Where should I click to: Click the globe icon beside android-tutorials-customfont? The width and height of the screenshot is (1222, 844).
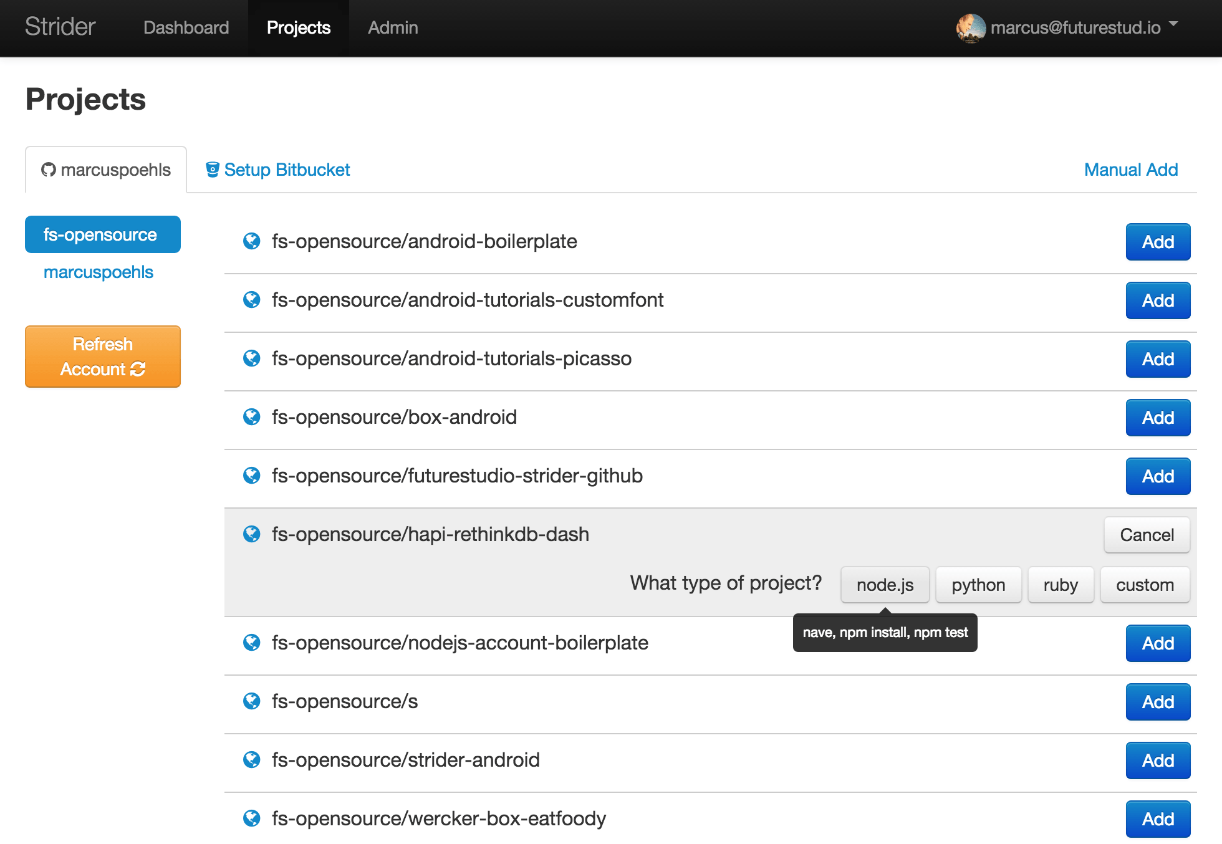tap(252, 300)
